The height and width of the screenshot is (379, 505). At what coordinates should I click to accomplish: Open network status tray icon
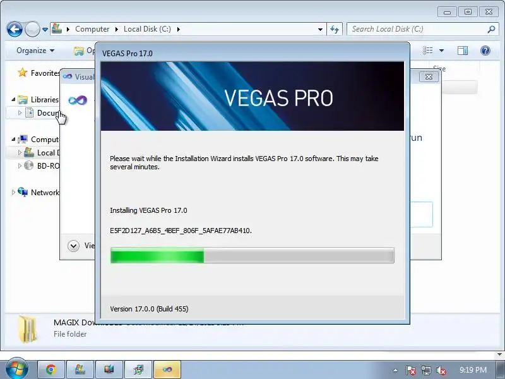click(425, 370)
